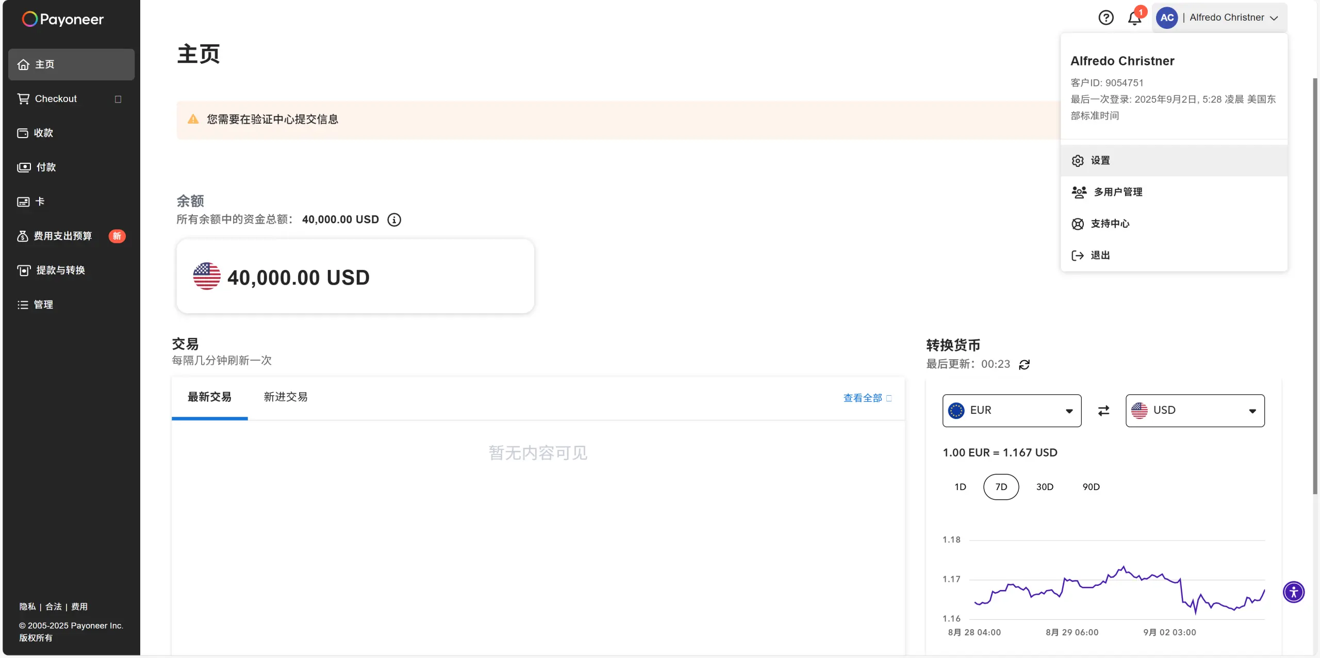
Task: Click the support center lifebuoy icon
Action: coord(1078,224)
